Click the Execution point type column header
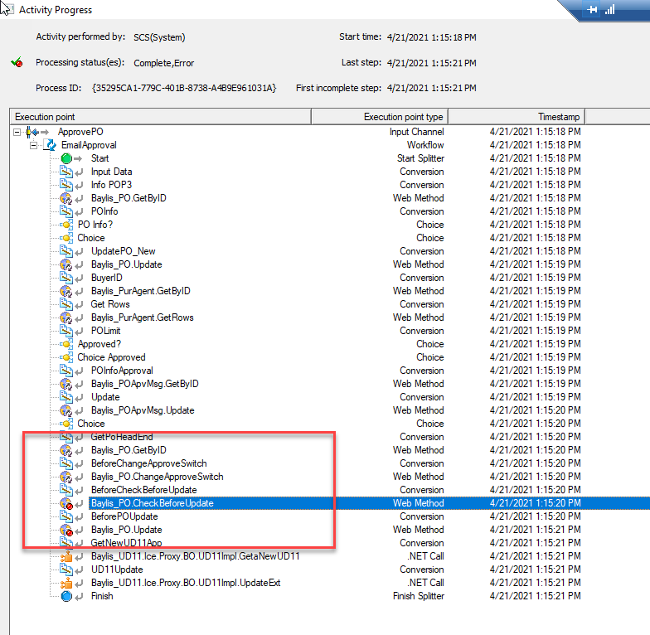 click(380, 117)
